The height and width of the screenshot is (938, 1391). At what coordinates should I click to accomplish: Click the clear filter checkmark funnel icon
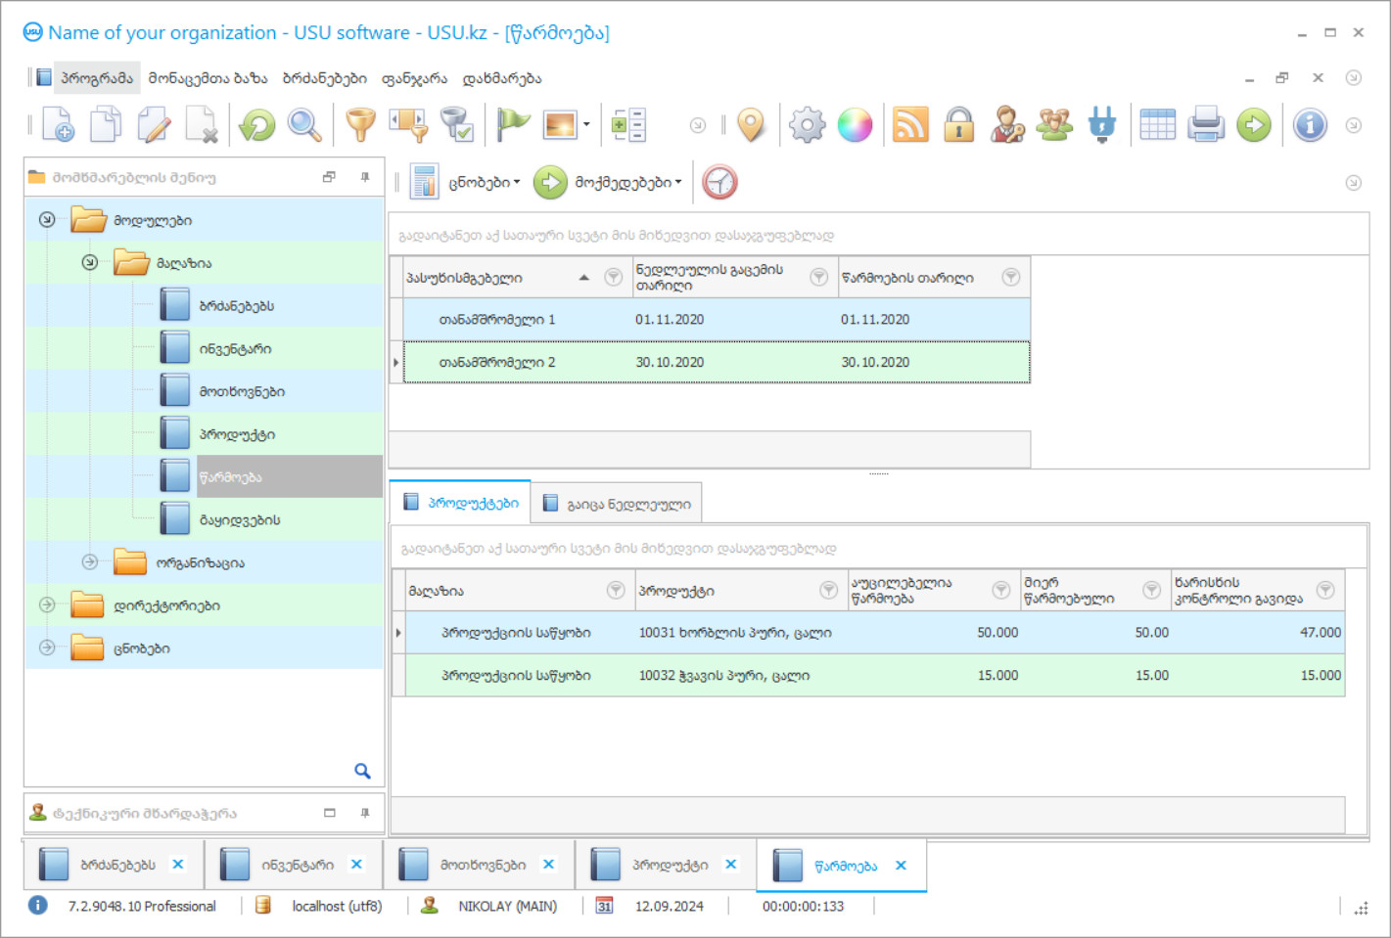point(457,125)
